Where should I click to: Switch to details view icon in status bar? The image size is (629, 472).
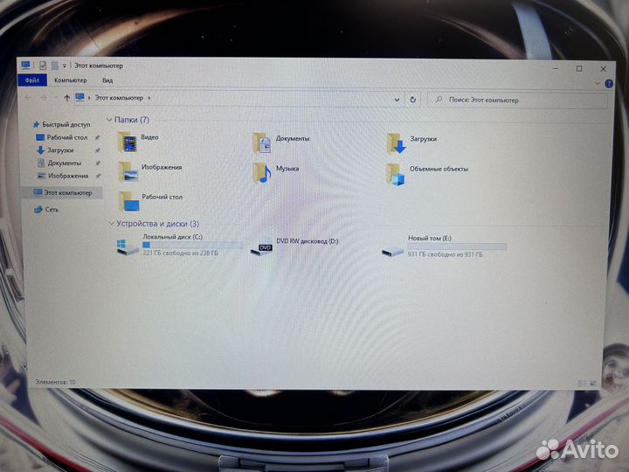coord(582,384)
